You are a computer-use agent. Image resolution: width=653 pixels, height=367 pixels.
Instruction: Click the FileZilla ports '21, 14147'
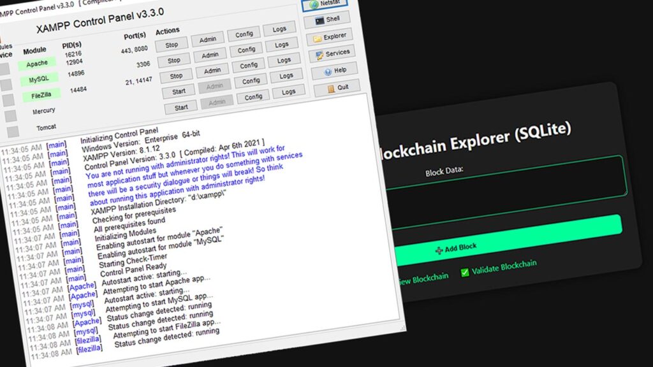click(138, 81)
